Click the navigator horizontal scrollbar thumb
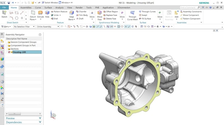Image resolution: width=224 pixels, height=125 pixels. (x=14, y=114)
